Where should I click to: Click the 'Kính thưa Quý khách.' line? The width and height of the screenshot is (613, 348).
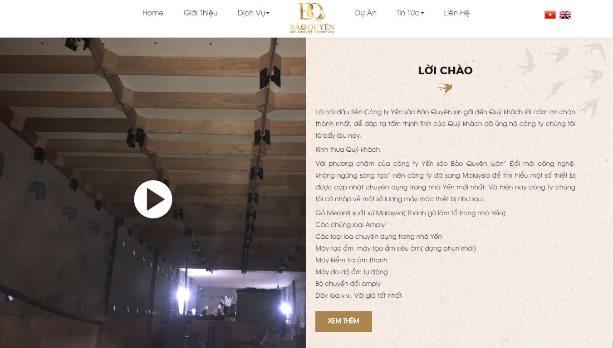[348, 150]
